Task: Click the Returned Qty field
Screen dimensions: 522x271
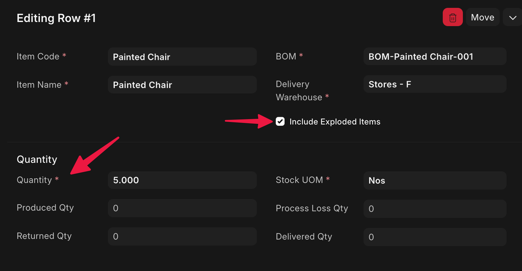Action: coord(182,236)
